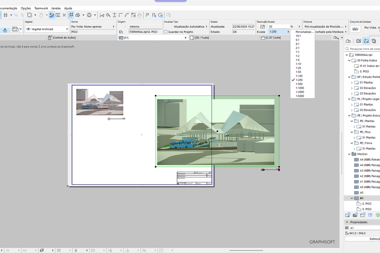Select scale 1:100 from list

(x=299, y=76)
